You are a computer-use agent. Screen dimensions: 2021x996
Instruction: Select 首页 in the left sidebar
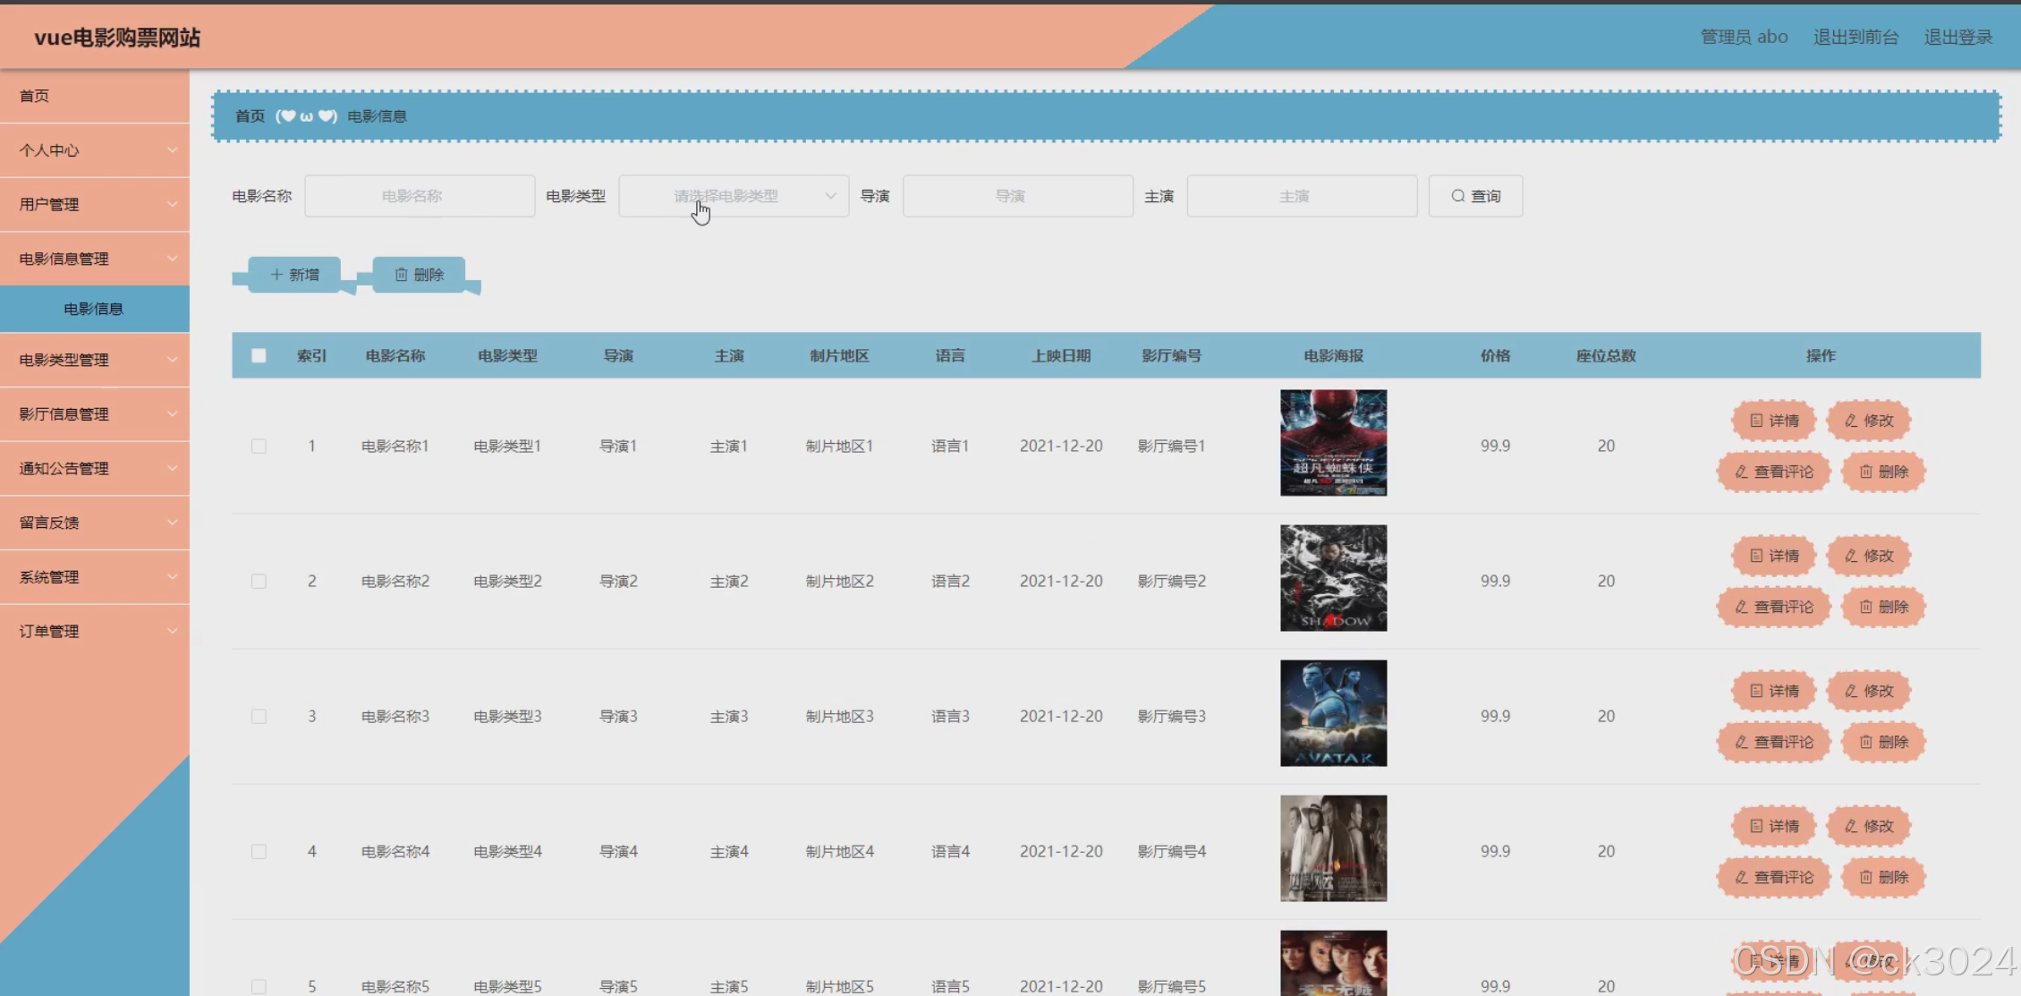[36, 96]
